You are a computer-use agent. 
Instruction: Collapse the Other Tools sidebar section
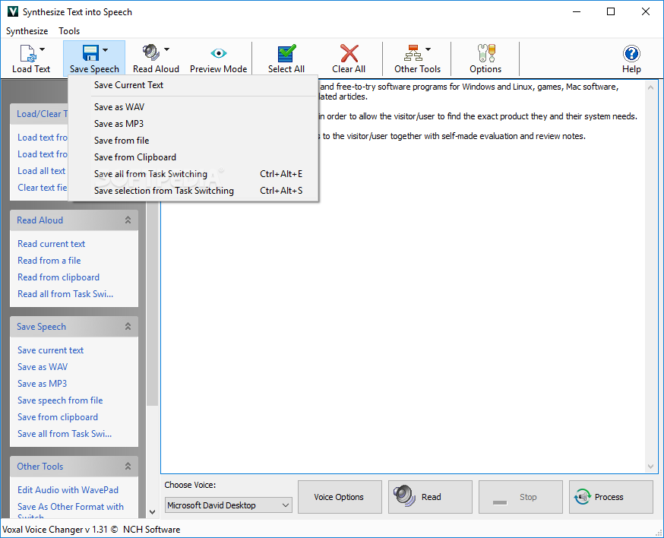(x=128, y=466)
